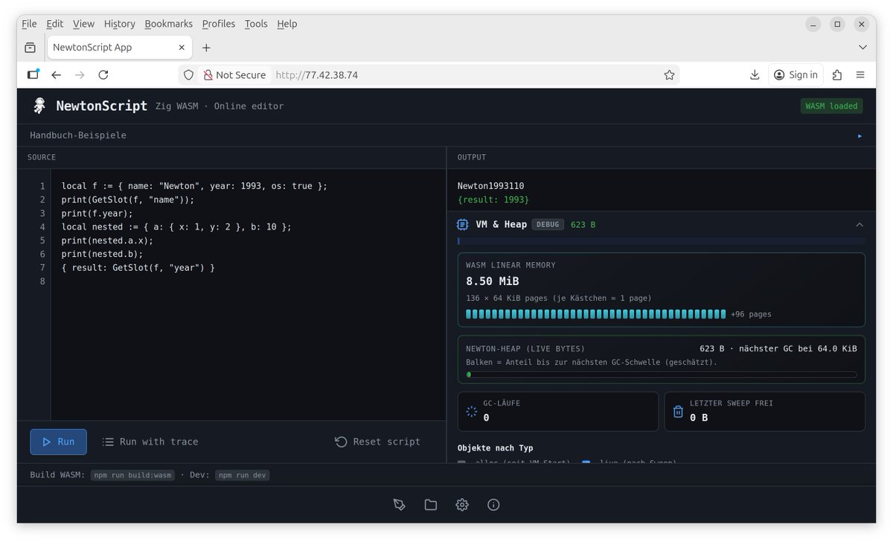Screen dimensions: 893x542
Task: Open the Tools menu
Action: [256, 24]
